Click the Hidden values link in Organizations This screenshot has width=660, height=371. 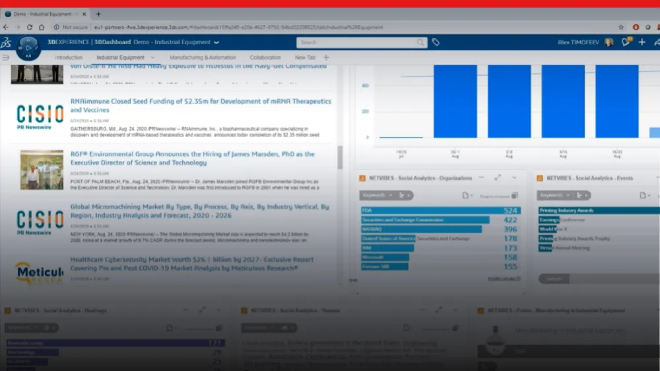(x=504, y=279)
